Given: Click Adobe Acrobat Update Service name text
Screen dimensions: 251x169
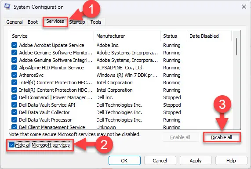Looking at the screenshot, I should click(51, 45).
